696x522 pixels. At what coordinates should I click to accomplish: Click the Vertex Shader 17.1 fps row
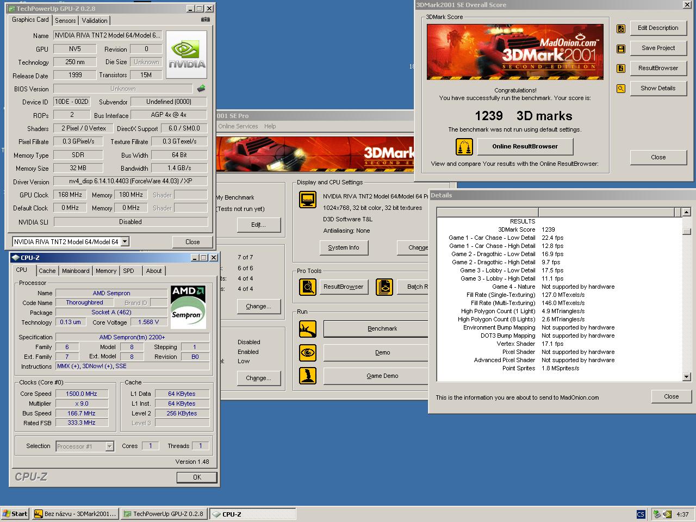pyautogui.click(x=560, y=344)
